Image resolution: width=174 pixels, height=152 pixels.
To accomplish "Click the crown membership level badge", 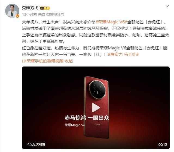I will pyautogui.click(x=45, y=8).
